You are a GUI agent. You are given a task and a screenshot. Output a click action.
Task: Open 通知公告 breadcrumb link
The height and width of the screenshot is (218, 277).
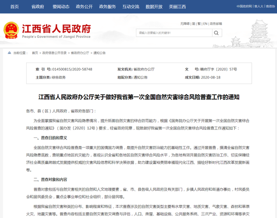99,53
